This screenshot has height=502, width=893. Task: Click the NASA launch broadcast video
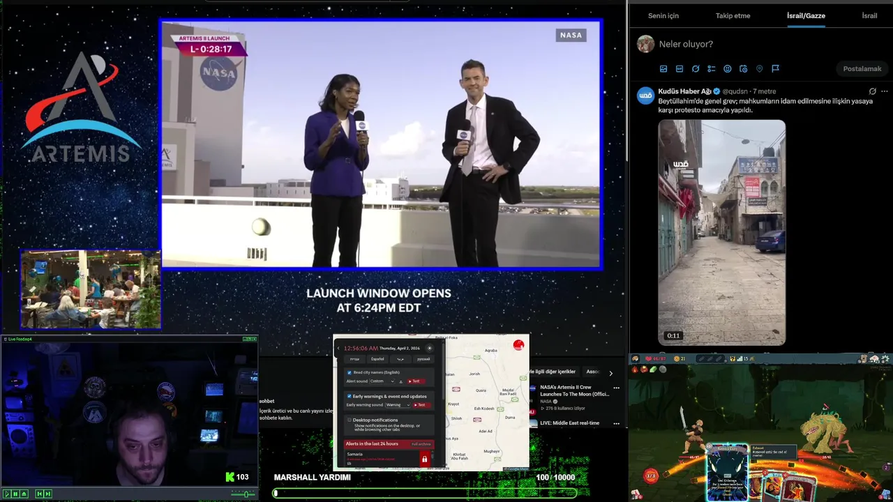(x=381, y=144)
